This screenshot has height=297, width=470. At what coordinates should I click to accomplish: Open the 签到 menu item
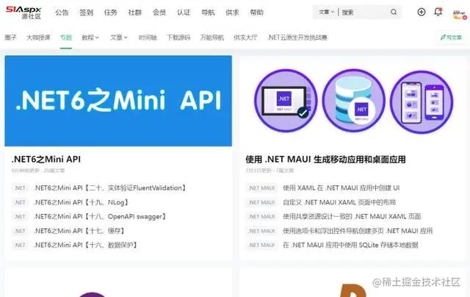86,12
